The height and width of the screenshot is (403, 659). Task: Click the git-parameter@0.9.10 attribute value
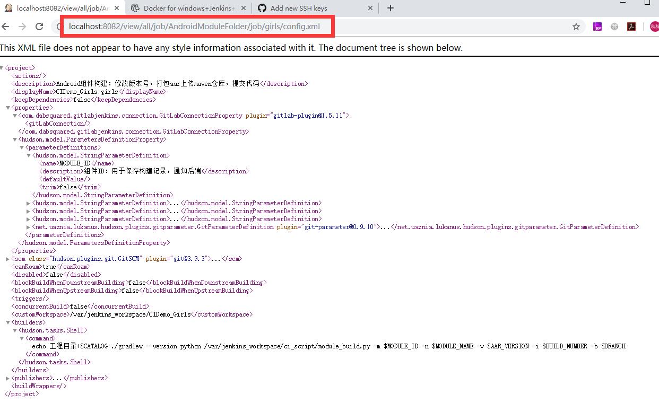click(340, 227)
